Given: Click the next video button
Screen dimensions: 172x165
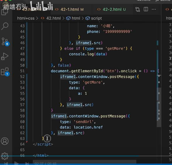Looking at the screenshot, I should (x=27, y=163).
